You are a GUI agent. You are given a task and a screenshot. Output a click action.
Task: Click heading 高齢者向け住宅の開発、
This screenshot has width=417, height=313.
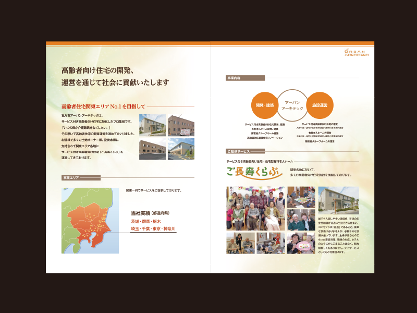(97, 70)
